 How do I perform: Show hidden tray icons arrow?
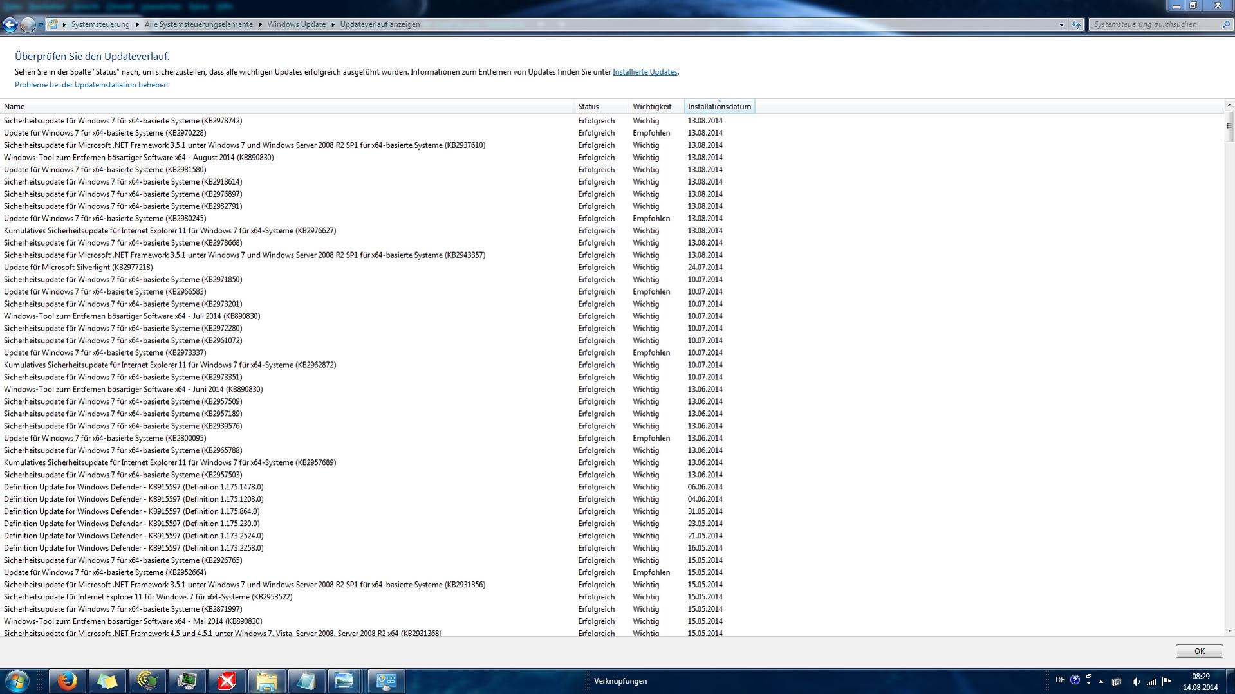point(1100,682)
